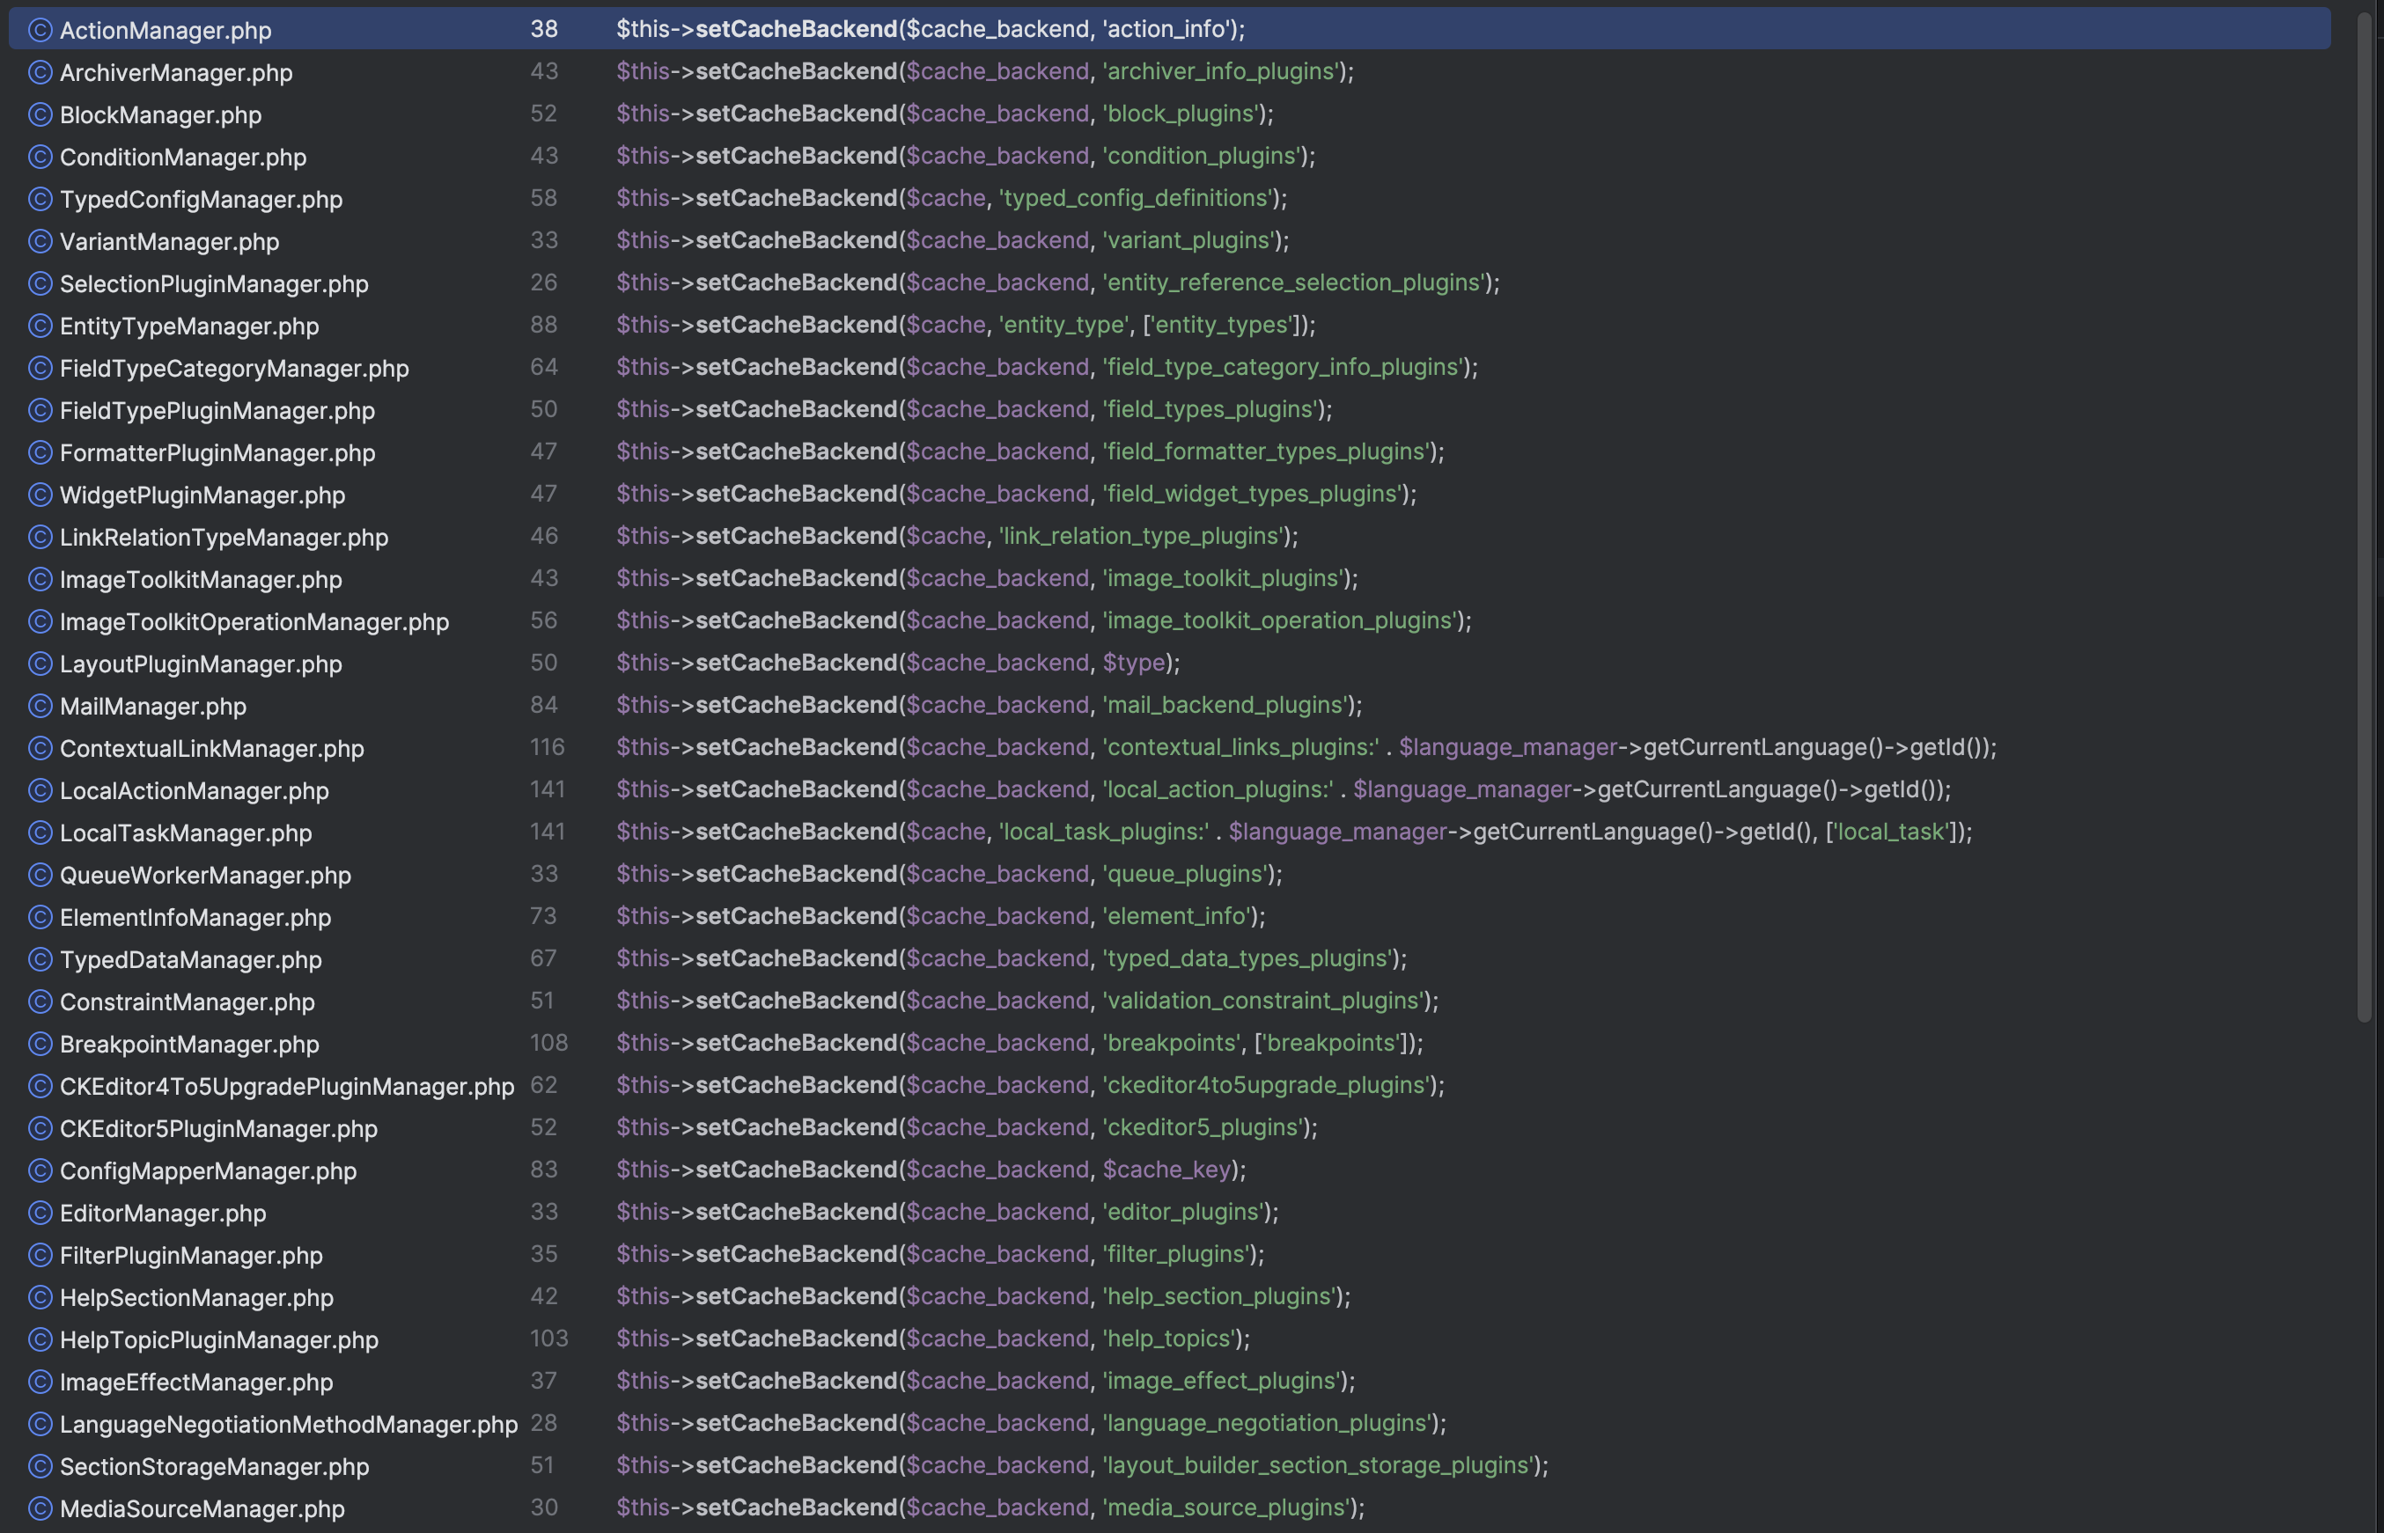
Task: Click the class icon next to MailManager.php
Action: [39, 706]
